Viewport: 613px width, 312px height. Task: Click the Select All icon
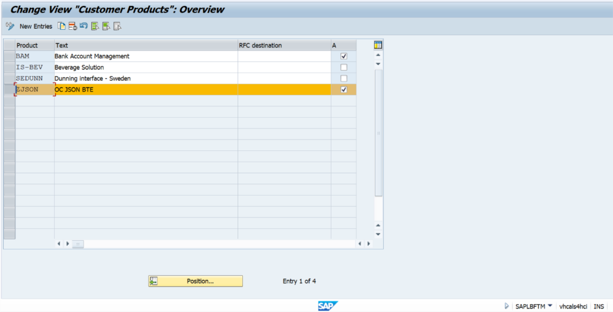94,26
